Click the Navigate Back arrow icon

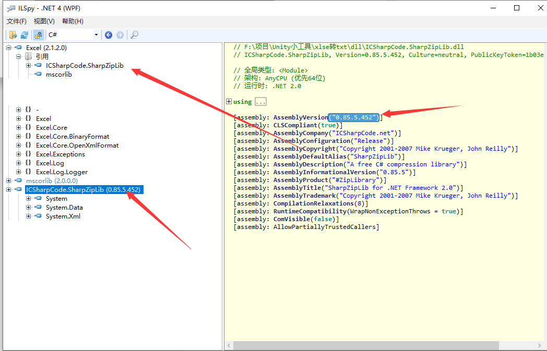point(108,34)
